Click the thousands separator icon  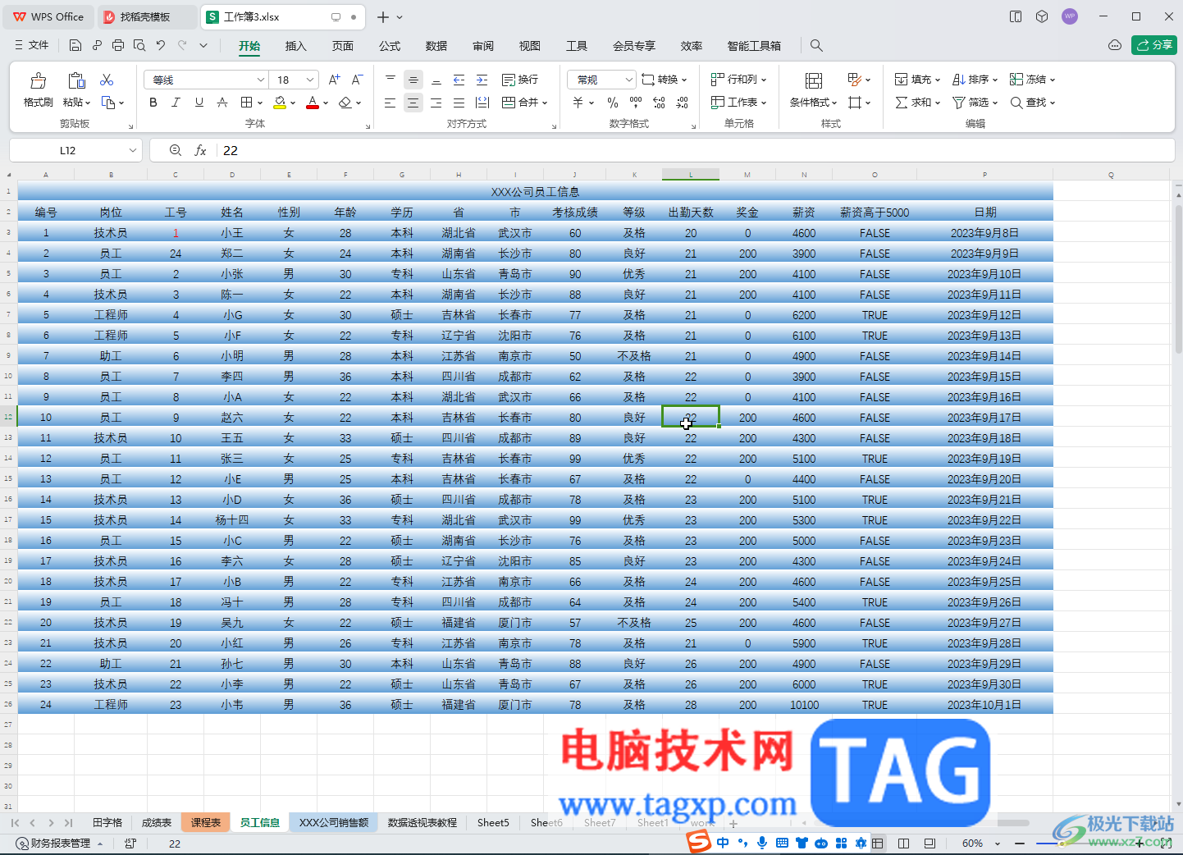tap(636, 103)
